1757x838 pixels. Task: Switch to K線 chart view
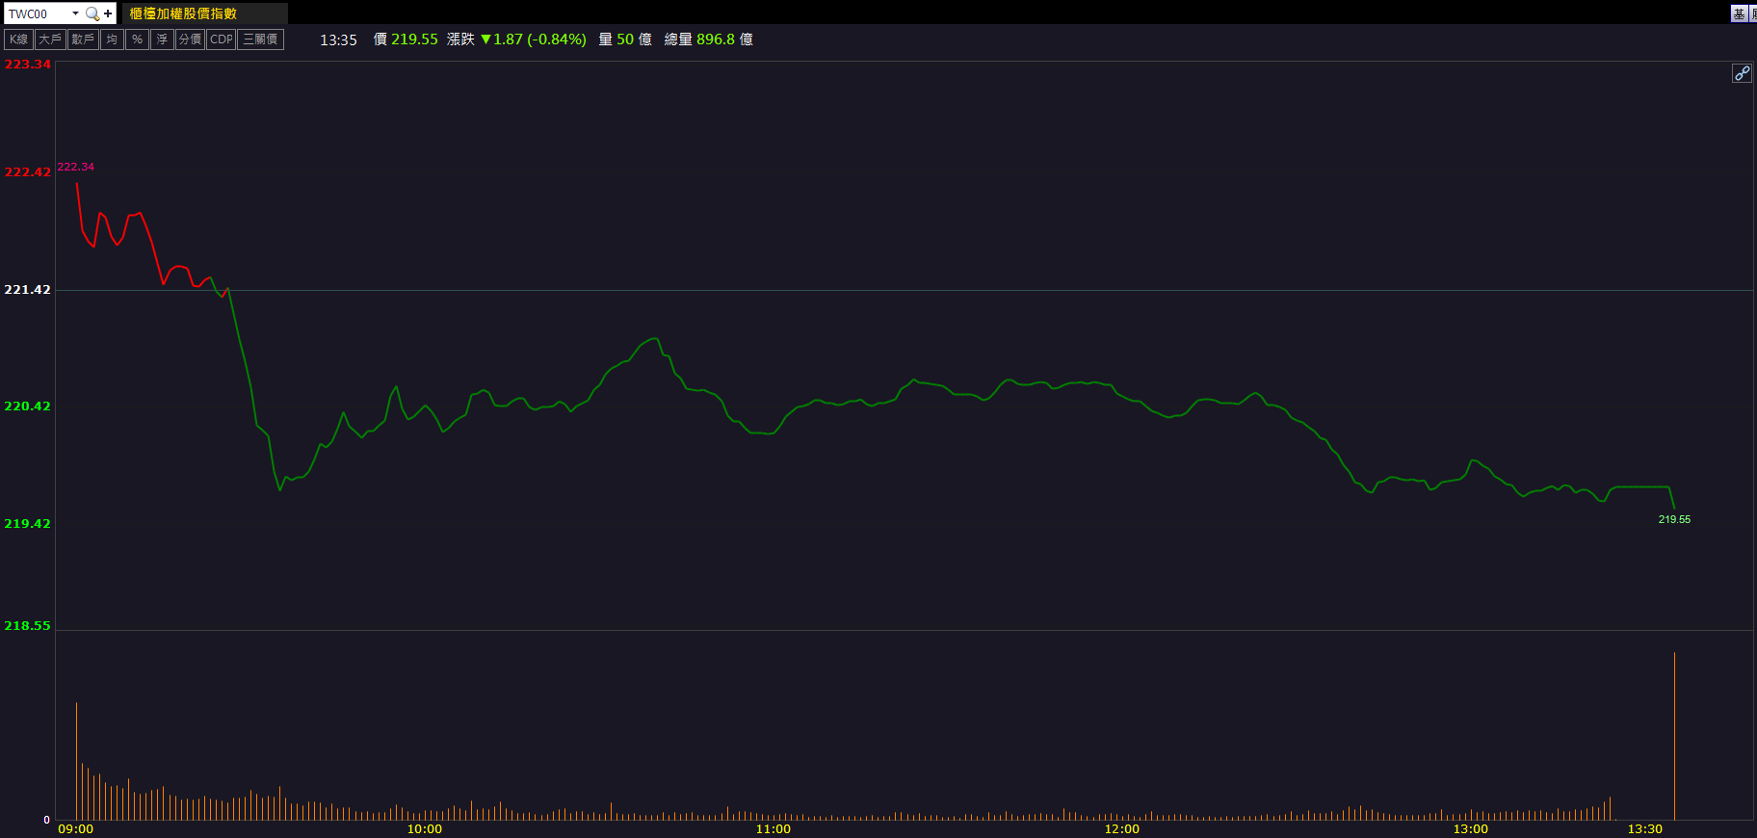19,39
